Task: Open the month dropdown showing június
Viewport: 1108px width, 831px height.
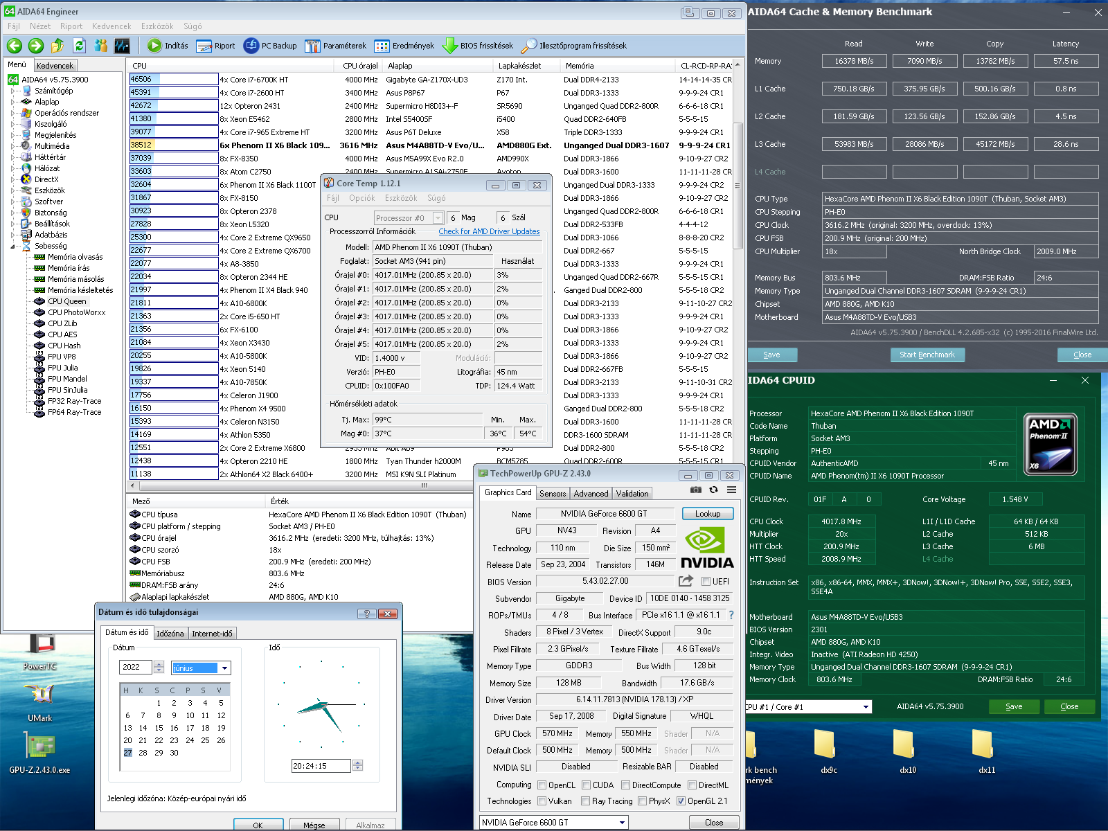Action: pyautogui.click(x=224, y=668)
